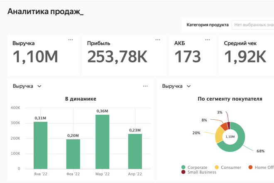Click the 3% donut label
This screenshot has width=274, height=183.
pyautogui.click(x=220, y=112)
